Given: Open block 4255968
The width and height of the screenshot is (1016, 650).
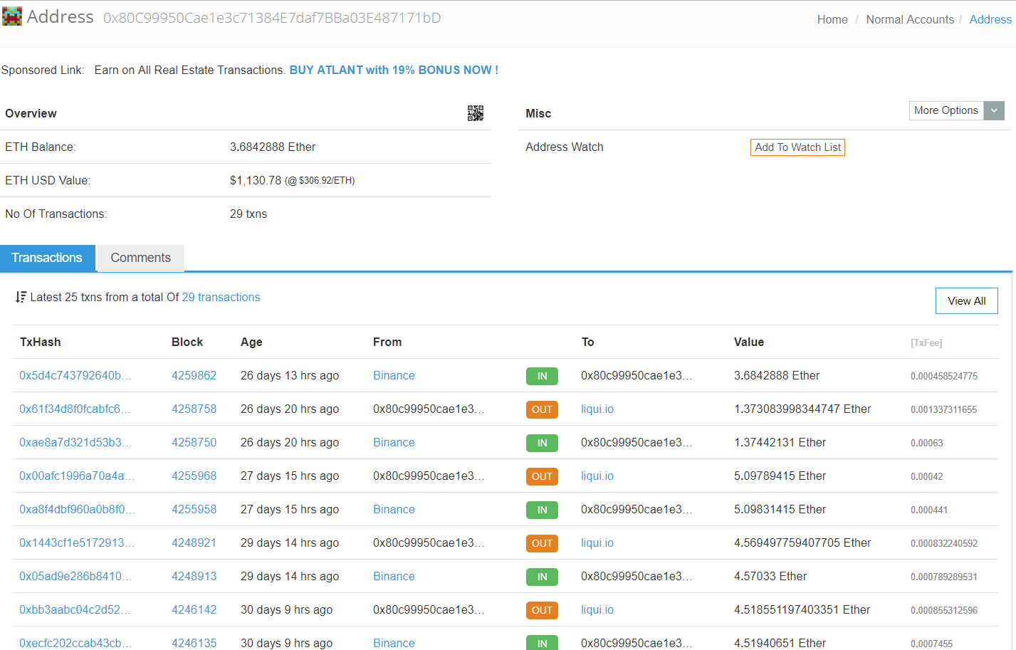Looking at the screenshot, I should point(194,476).
